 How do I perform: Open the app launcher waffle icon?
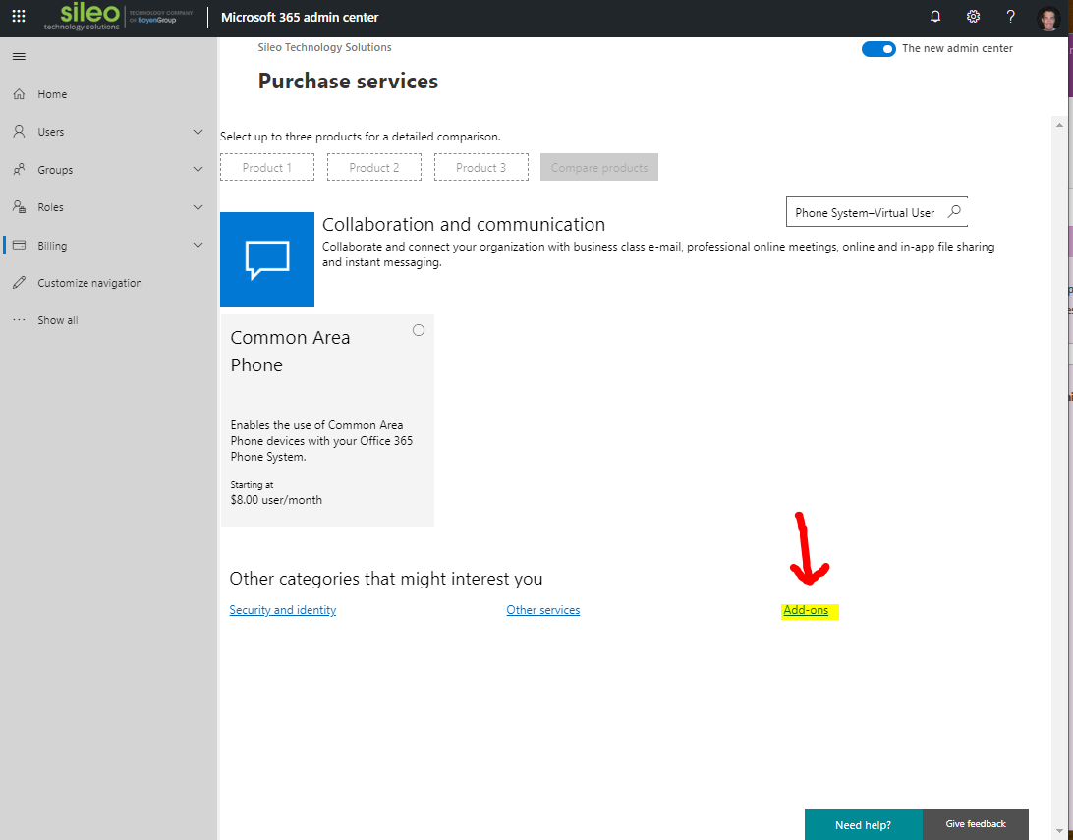19,17
